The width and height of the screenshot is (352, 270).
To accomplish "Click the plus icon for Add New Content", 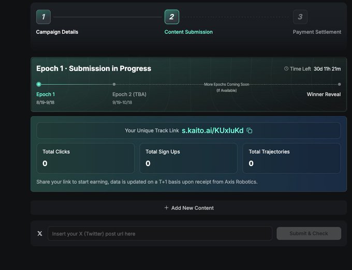I will [x=166, y=207].
